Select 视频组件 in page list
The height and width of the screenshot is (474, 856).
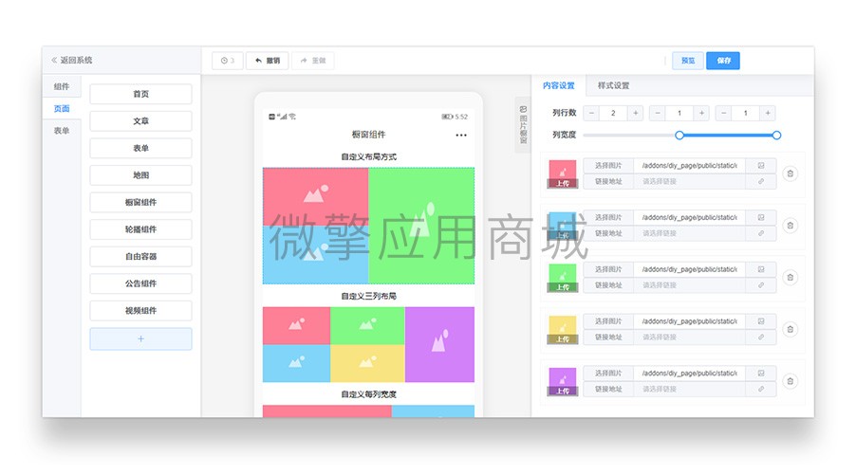click(x=140, y=310)
